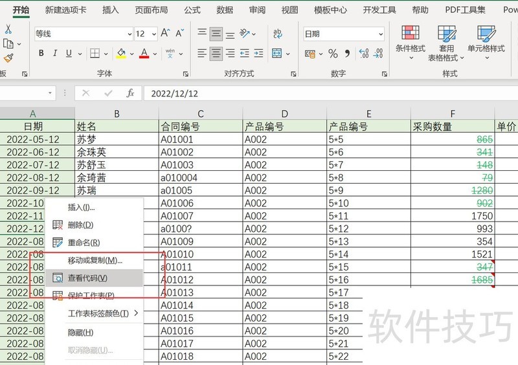This screenshot has height=365, width=518.
Task: Toggle center horizontal alignment
Action: 216,54
